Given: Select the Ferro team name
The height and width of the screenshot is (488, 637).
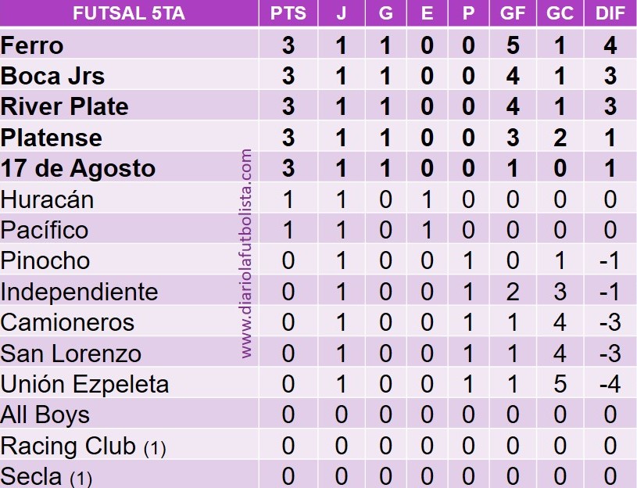Looking at the screenshot, I should 32,45.
